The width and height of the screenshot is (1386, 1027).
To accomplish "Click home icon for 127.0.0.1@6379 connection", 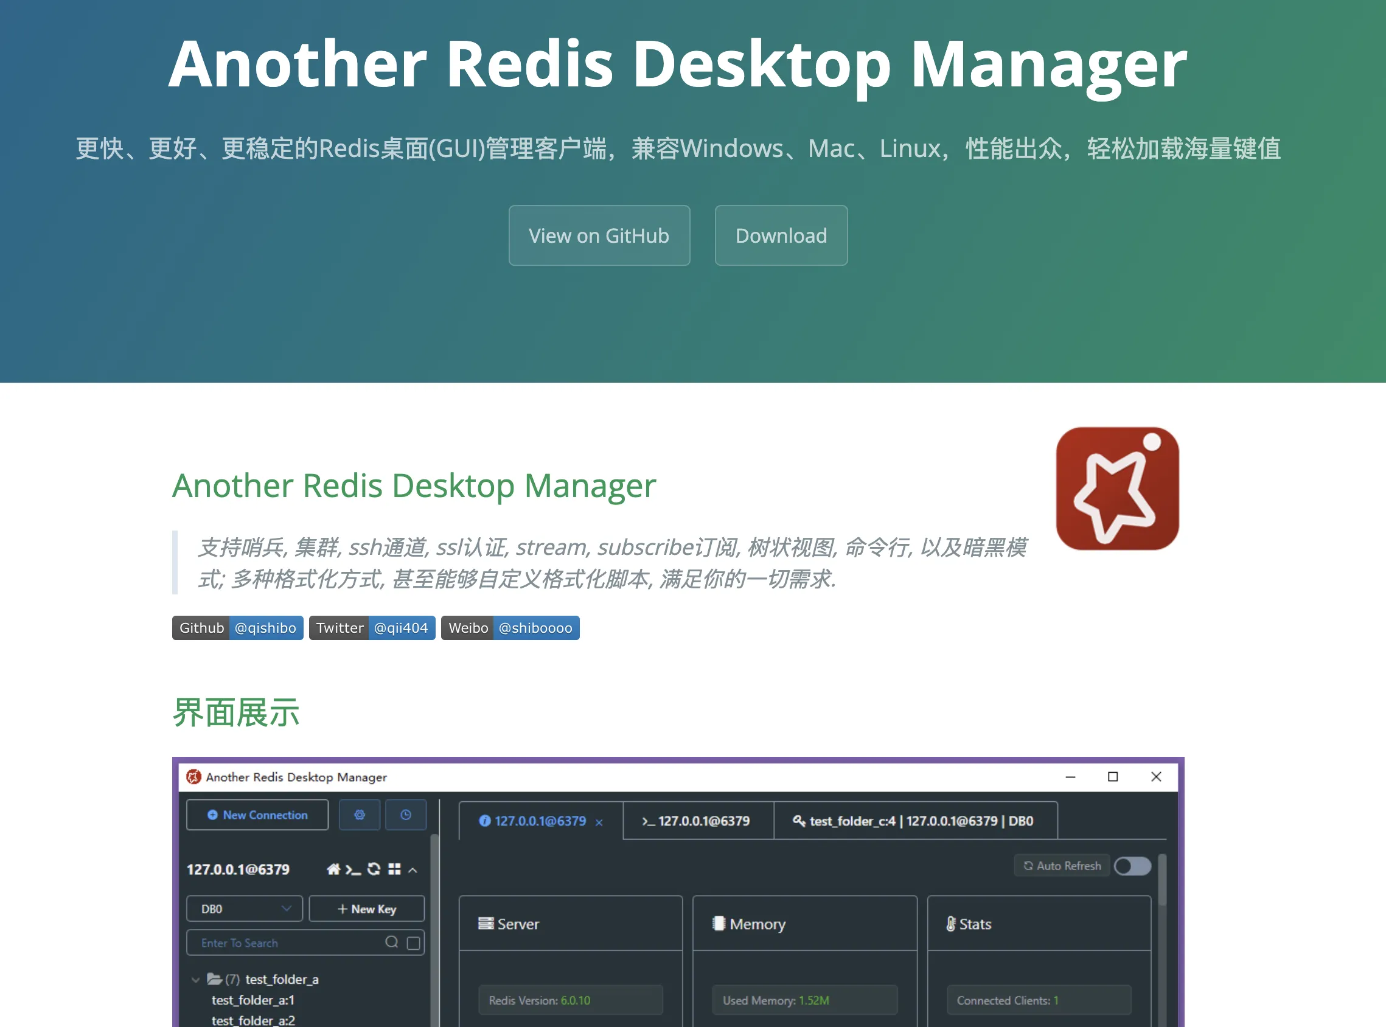I will (334, 869).
